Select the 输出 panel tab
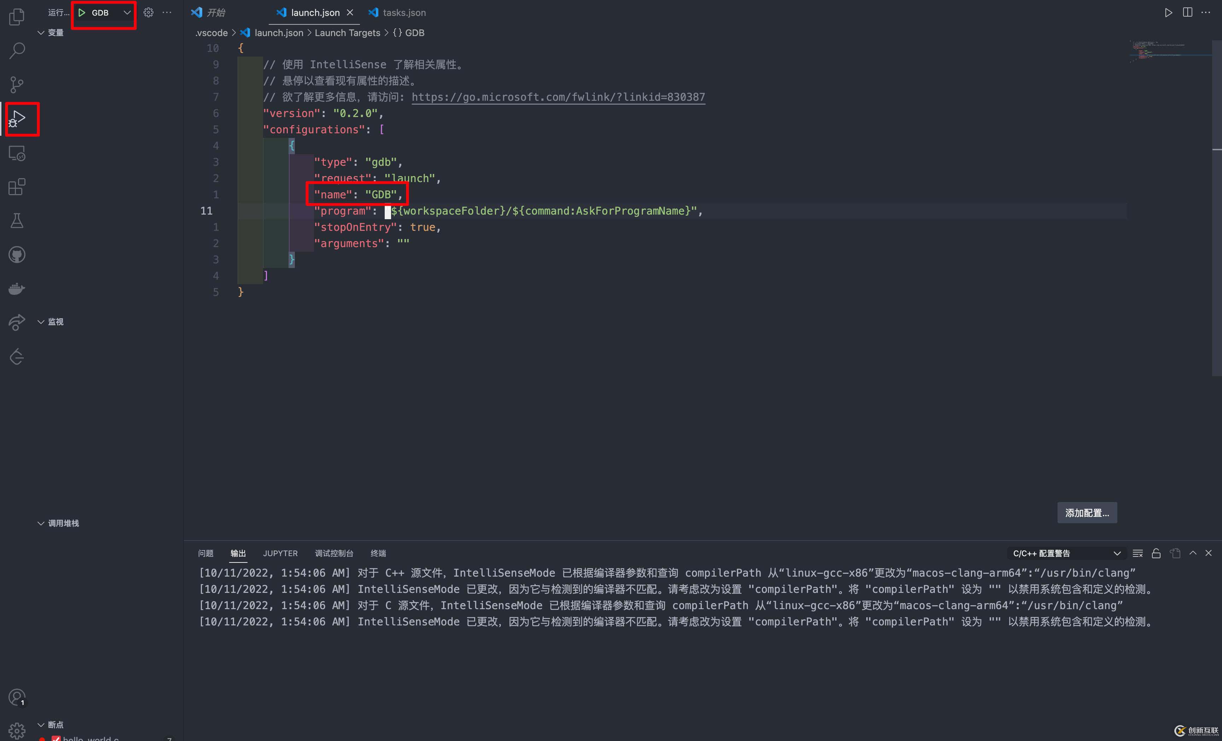Screen dimensions: 1222x741 tap(238, 553)
